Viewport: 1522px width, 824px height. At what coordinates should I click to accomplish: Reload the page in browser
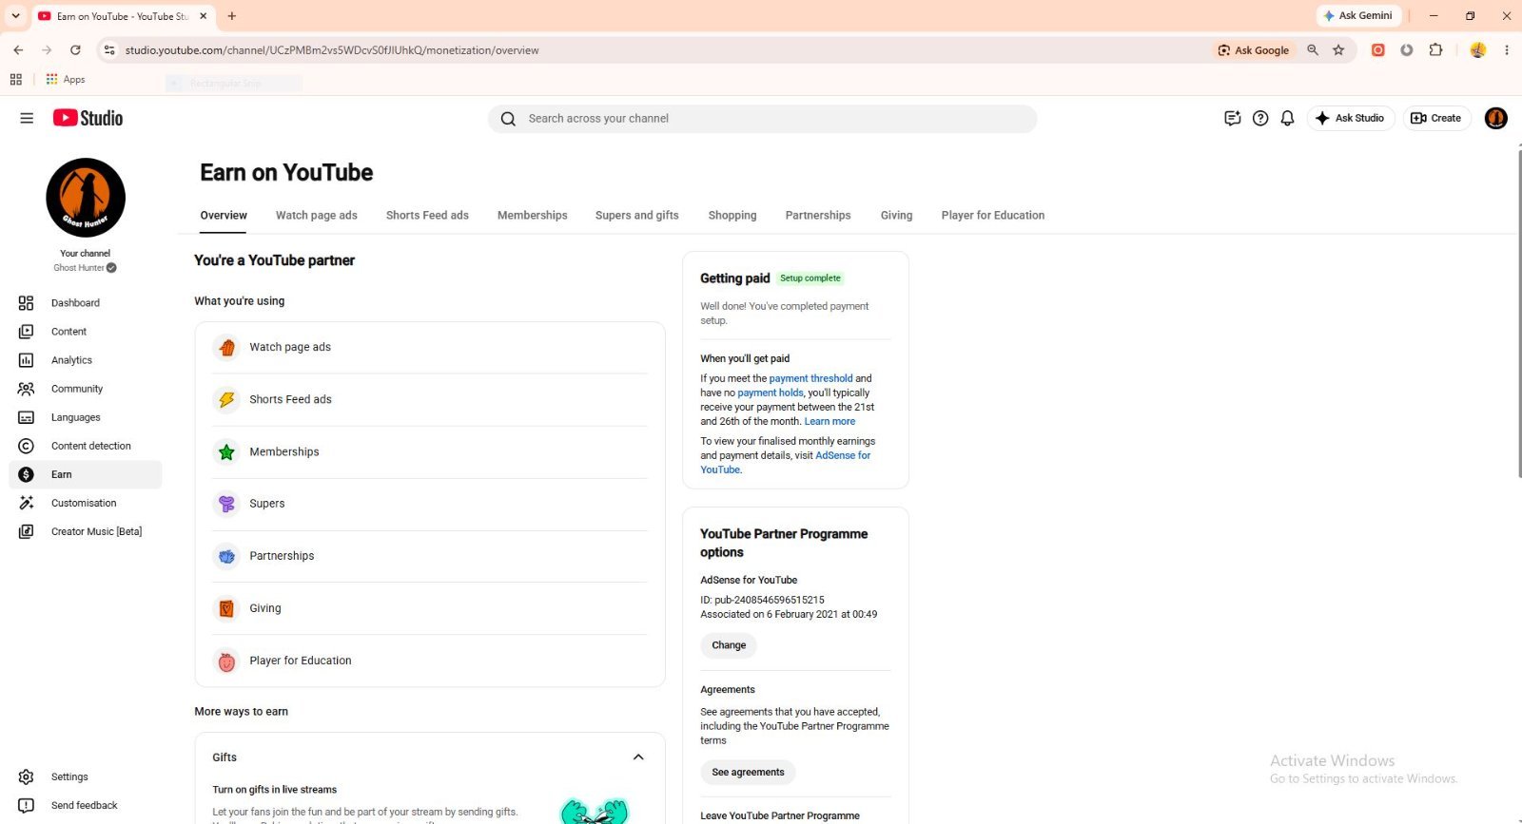tap(75, 50)
